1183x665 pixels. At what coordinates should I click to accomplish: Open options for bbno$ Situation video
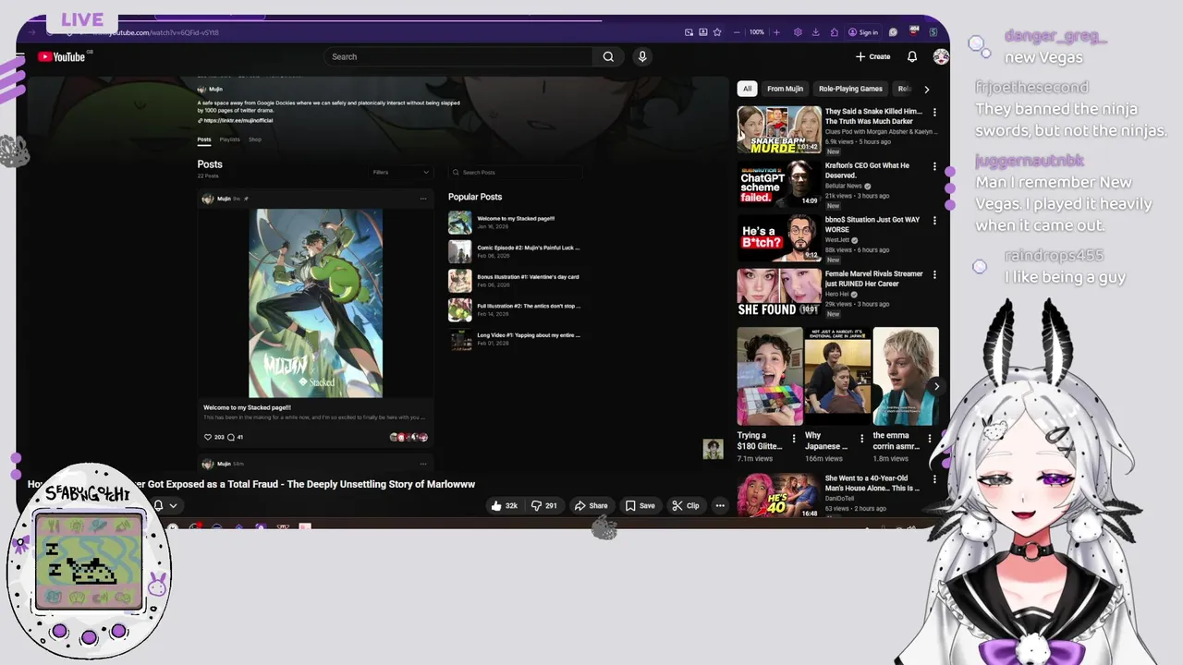click(x=934, y=221)
